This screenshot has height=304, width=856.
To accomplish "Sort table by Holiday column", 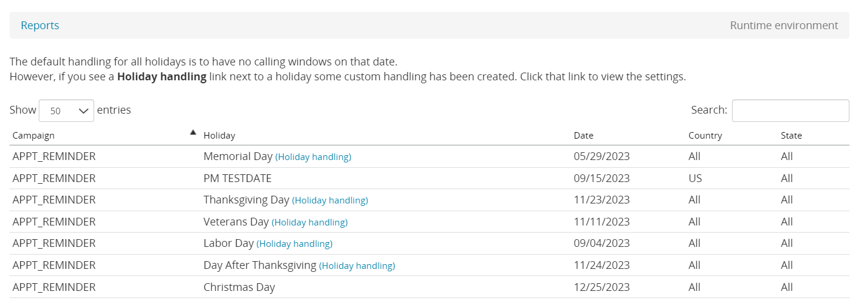I will 219,136.
